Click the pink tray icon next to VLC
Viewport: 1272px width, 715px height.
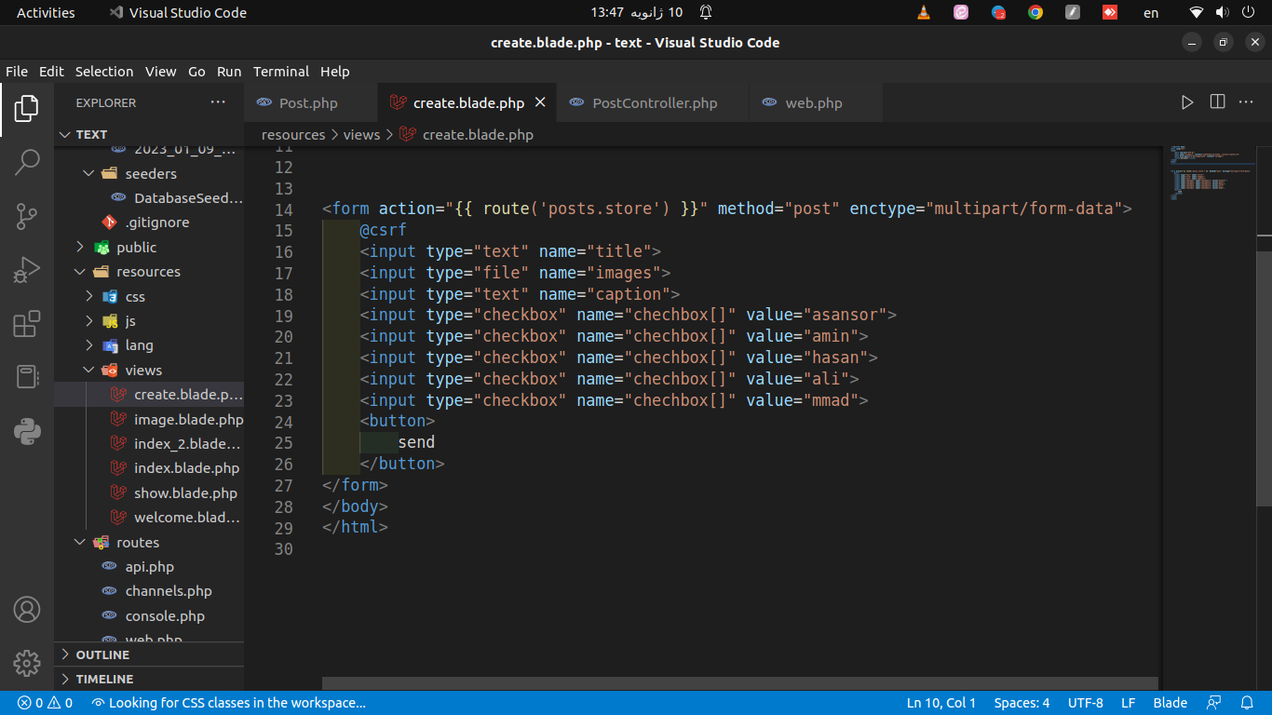click(961, 12)
